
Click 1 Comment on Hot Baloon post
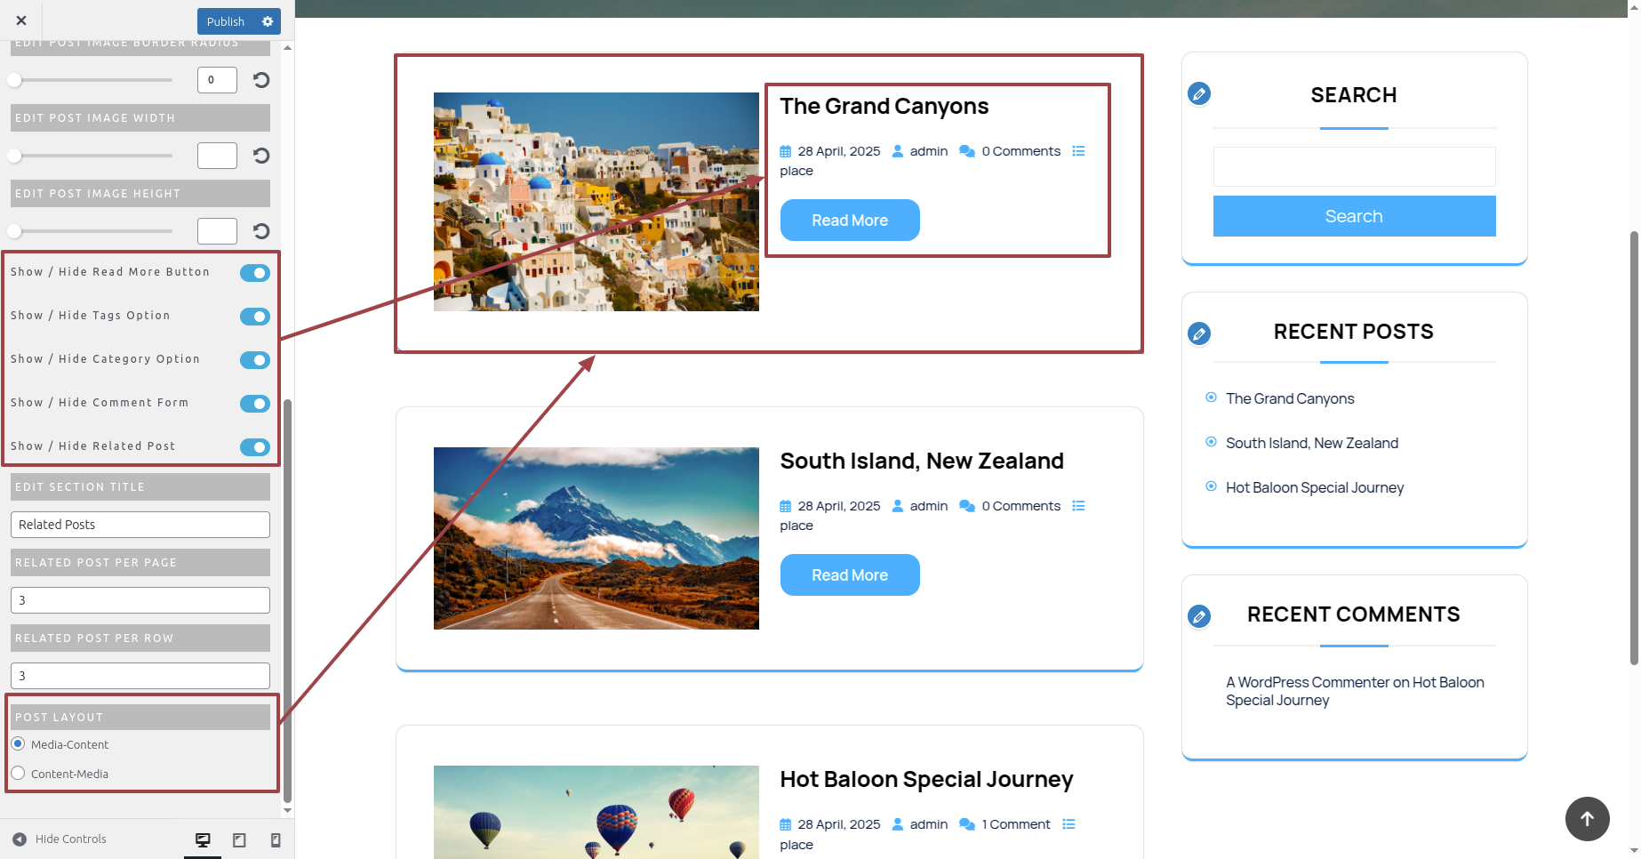[1015, 824]
